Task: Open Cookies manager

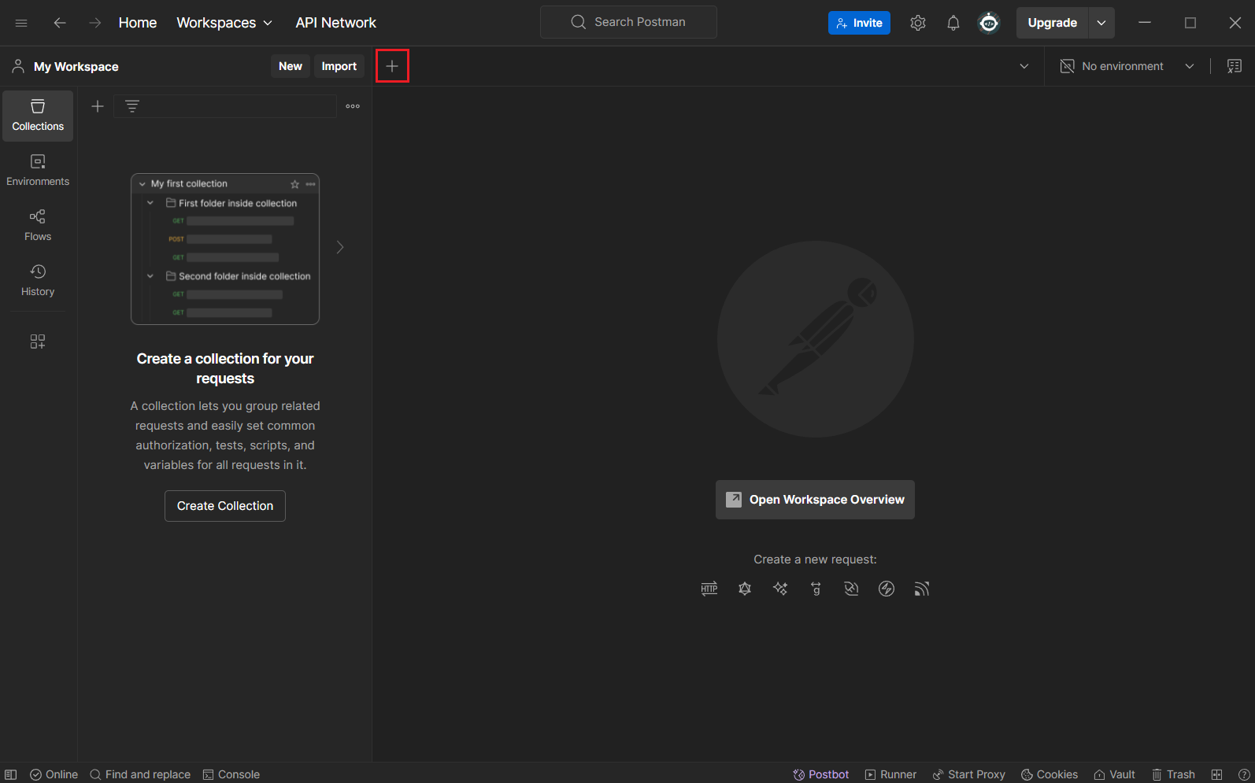Action: (x=1050, y=774)
